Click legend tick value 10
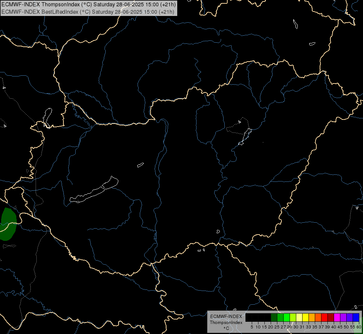Image resolution: width=363 pixels, height=334 pixels. click(x=258, y=327)
